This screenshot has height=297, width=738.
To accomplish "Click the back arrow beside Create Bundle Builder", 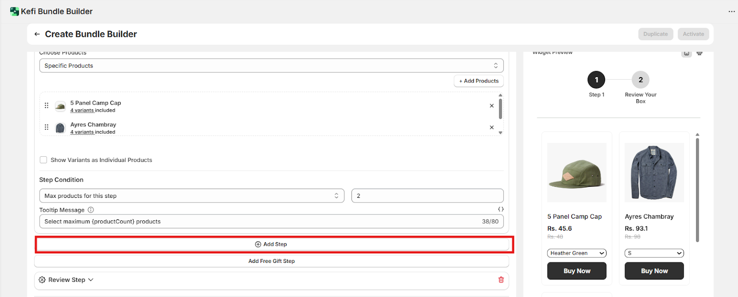I will click(x=37, y=34).
